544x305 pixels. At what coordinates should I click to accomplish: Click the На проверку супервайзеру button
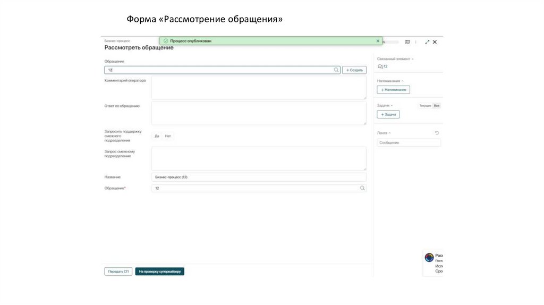click(x=159, y=272)
